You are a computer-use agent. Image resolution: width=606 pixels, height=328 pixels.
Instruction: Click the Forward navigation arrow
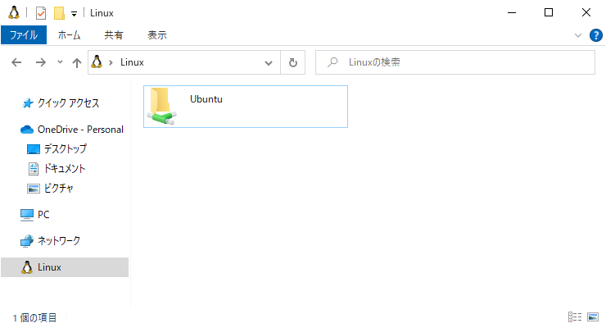41,62
